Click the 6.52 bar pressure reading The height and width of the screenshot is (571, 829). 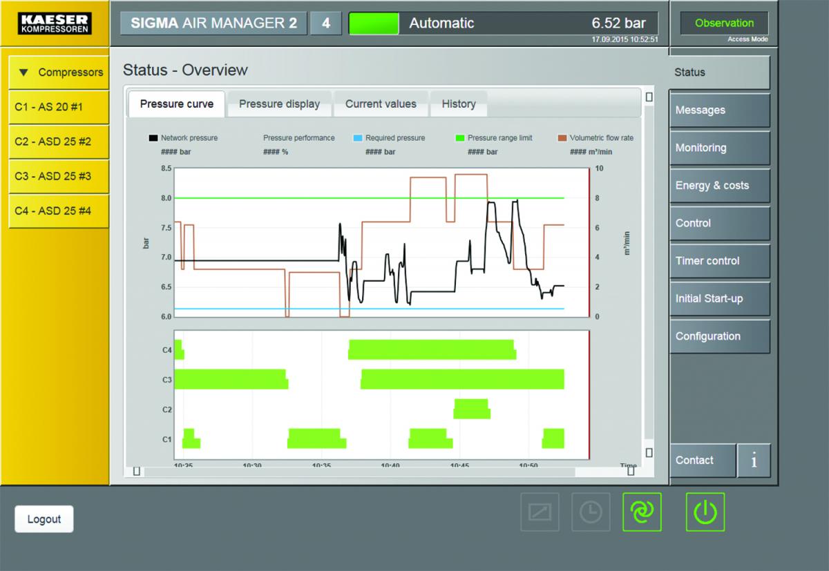pos(618,23)
